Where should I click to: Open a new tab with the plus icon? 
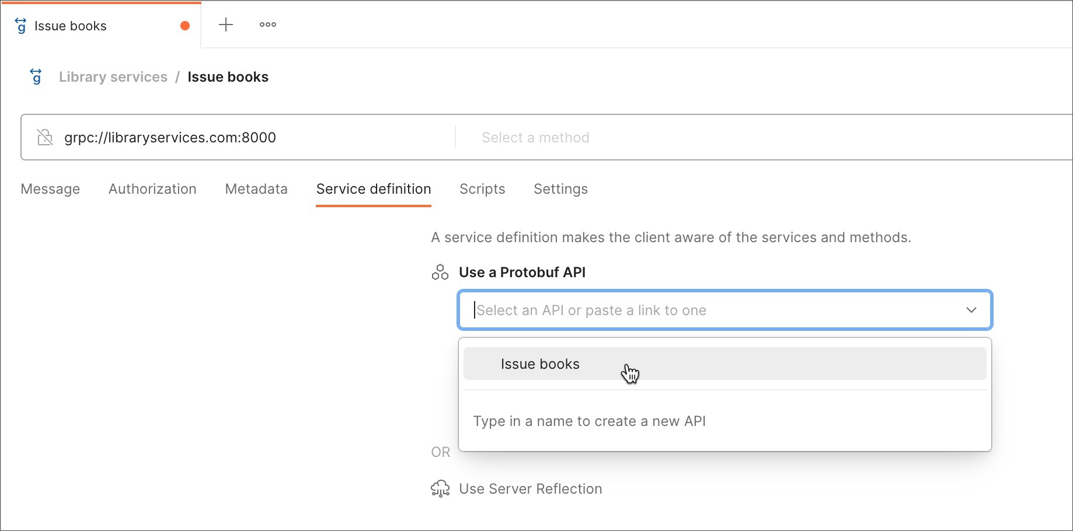pos(226,25)
